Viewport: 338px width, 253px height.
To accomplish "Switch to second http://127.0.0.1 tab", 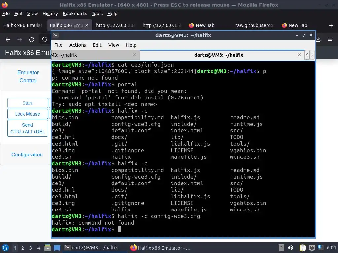I will (162, 25).
